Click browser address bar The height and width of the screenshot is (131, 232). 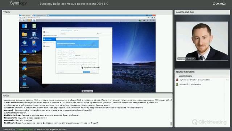point(86,18)
